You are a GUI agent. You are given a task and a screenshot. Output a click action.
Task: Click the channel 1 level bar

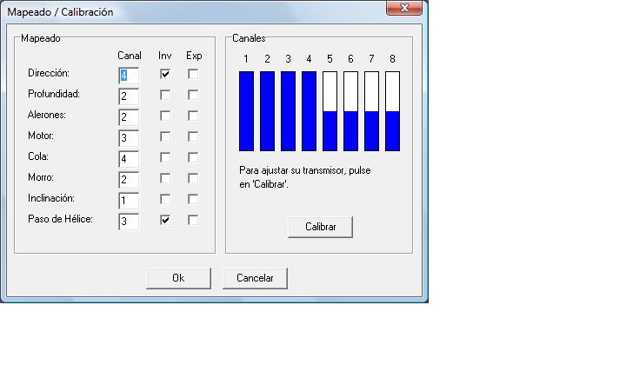pos(246,111)
